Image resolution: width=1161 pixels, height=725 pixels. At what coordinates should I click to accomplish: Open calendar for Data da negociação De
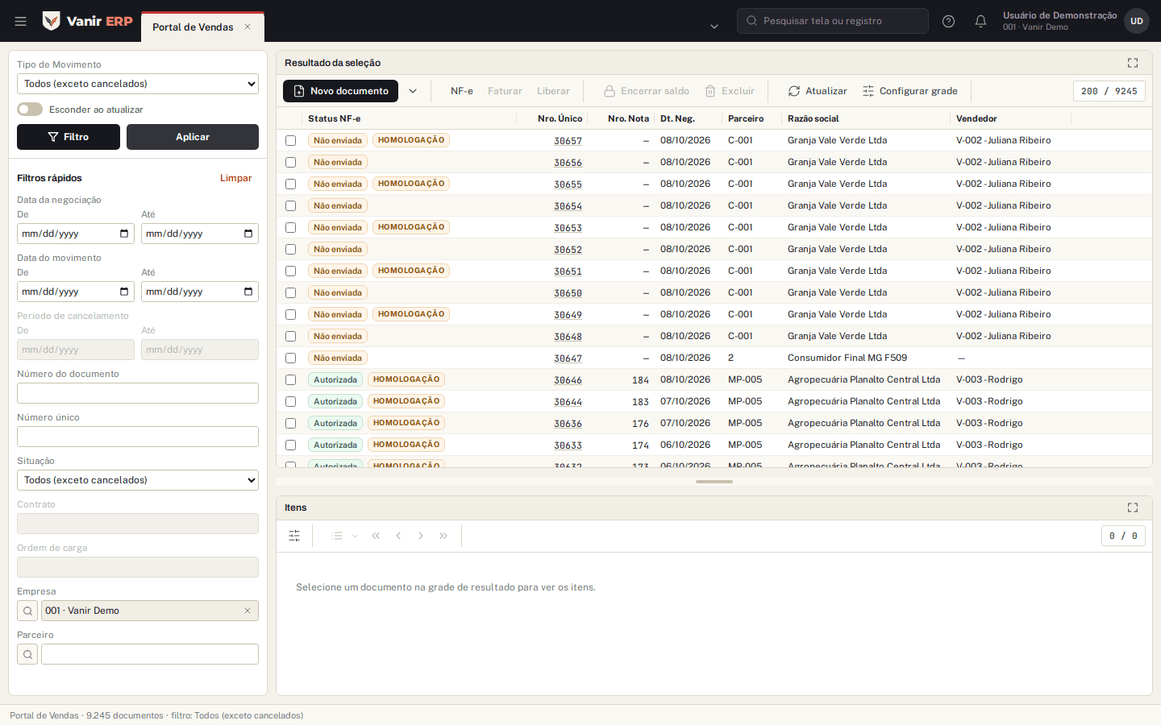[124, 234]
